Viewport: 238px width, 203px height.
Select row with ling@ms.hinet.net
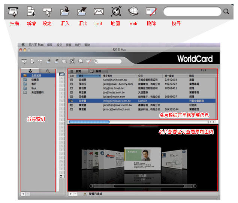(x=142, y=88)
